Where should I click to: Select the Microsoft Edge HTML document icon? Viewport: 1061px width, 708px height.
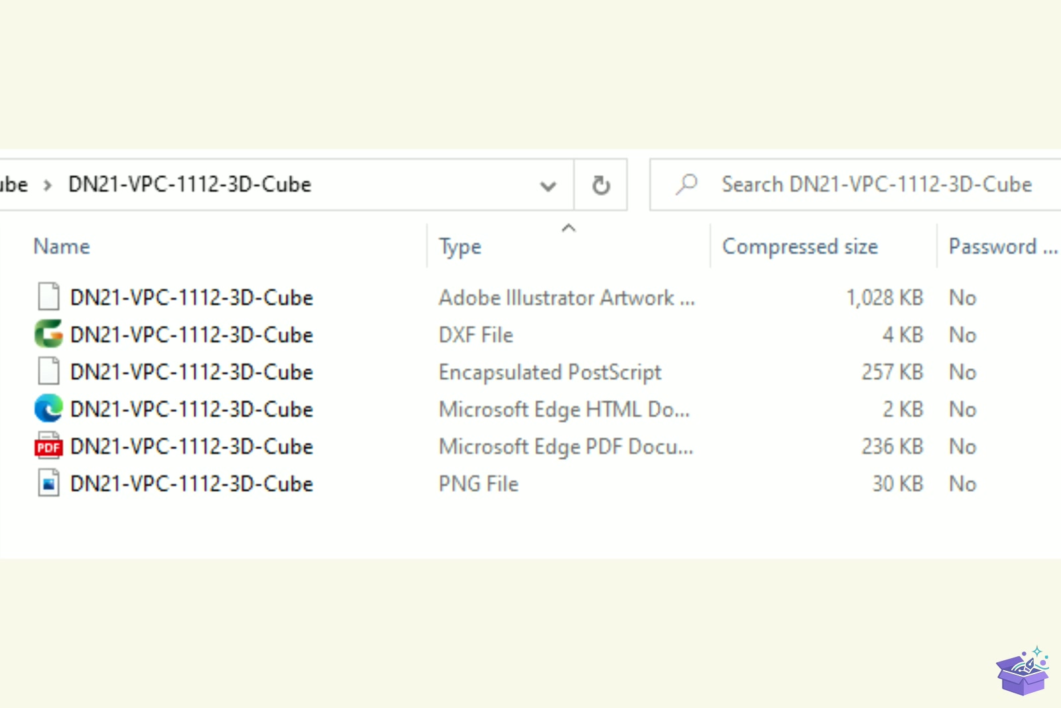click(48, 408)
